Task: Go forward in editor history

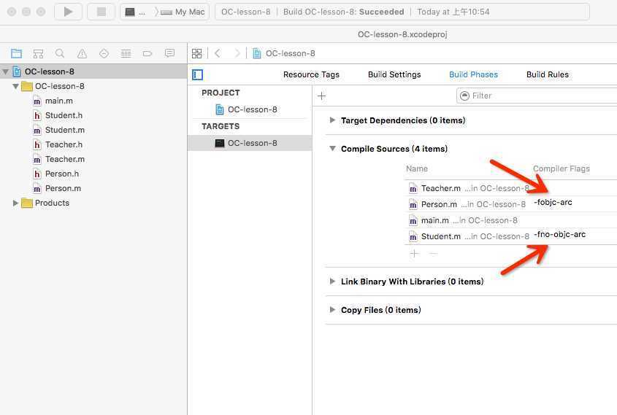Action: point(237,53)
